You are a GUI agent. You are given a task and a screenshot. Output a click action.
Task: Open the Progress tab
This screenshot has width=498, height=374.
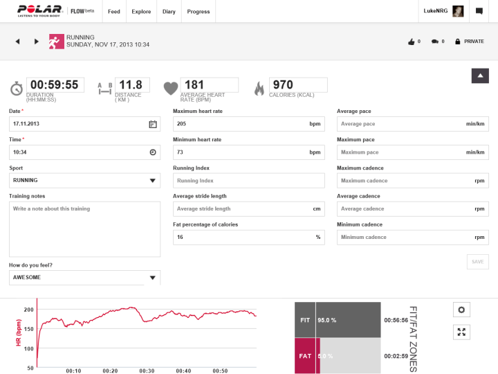[x=199, y=12]
